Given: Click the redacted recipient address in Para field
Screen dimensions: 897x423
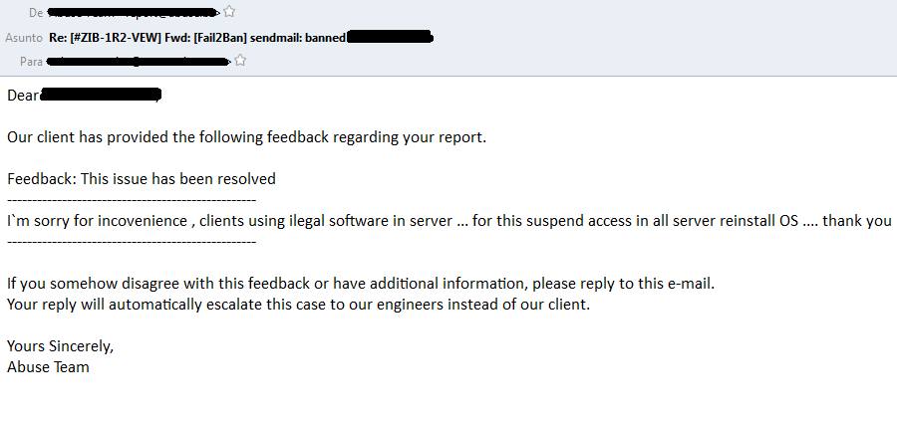Looking at the screenshot, I should point(140,62).
